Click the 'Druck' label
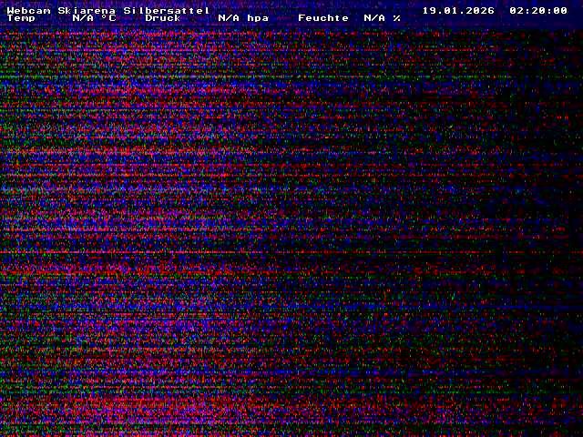This screenshot has width=583, height=437. tap(163, 18)
